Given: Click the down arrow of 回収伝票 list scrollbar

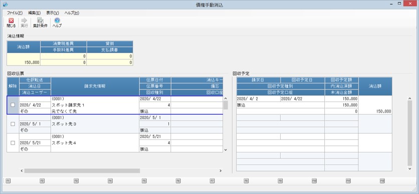Looking at the screenshot, I should [x=226, y=150].
